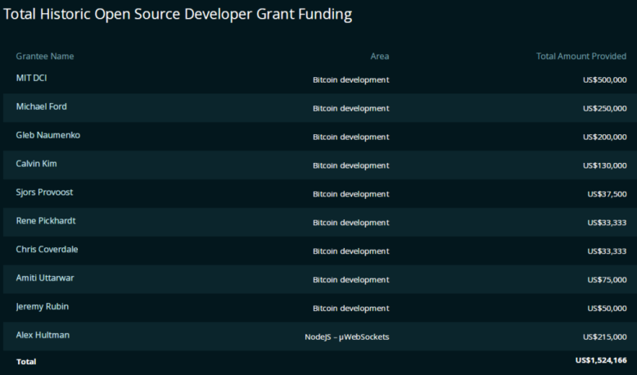
Task: Click the Total Amount Provided column header
Action: 581,56
